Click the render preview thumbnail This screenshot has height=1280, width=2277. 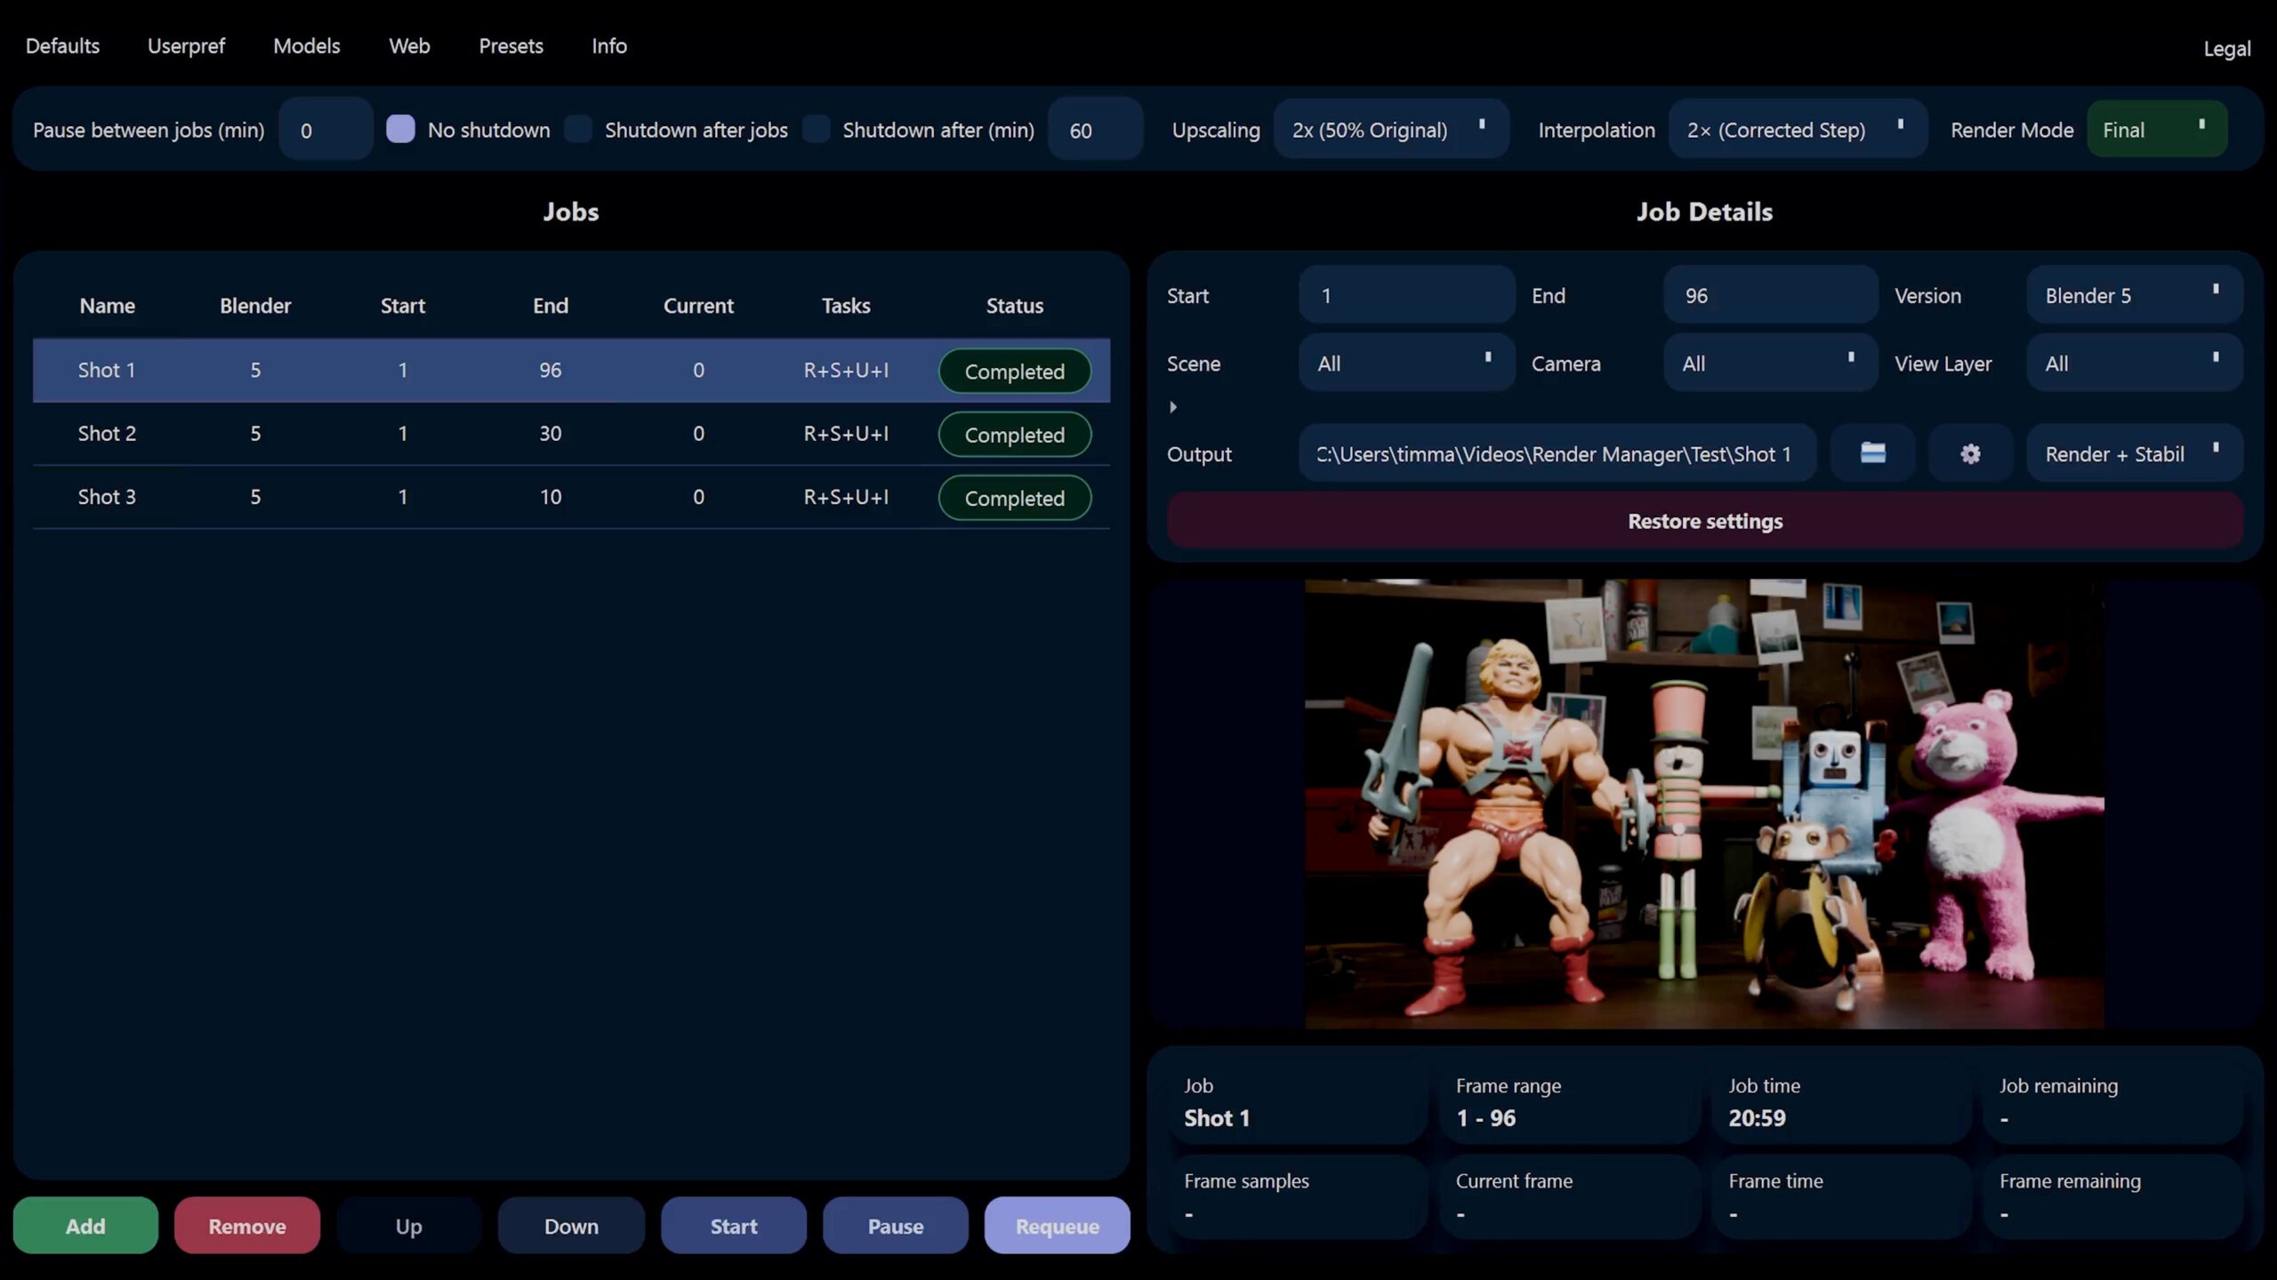(1703, 804)
